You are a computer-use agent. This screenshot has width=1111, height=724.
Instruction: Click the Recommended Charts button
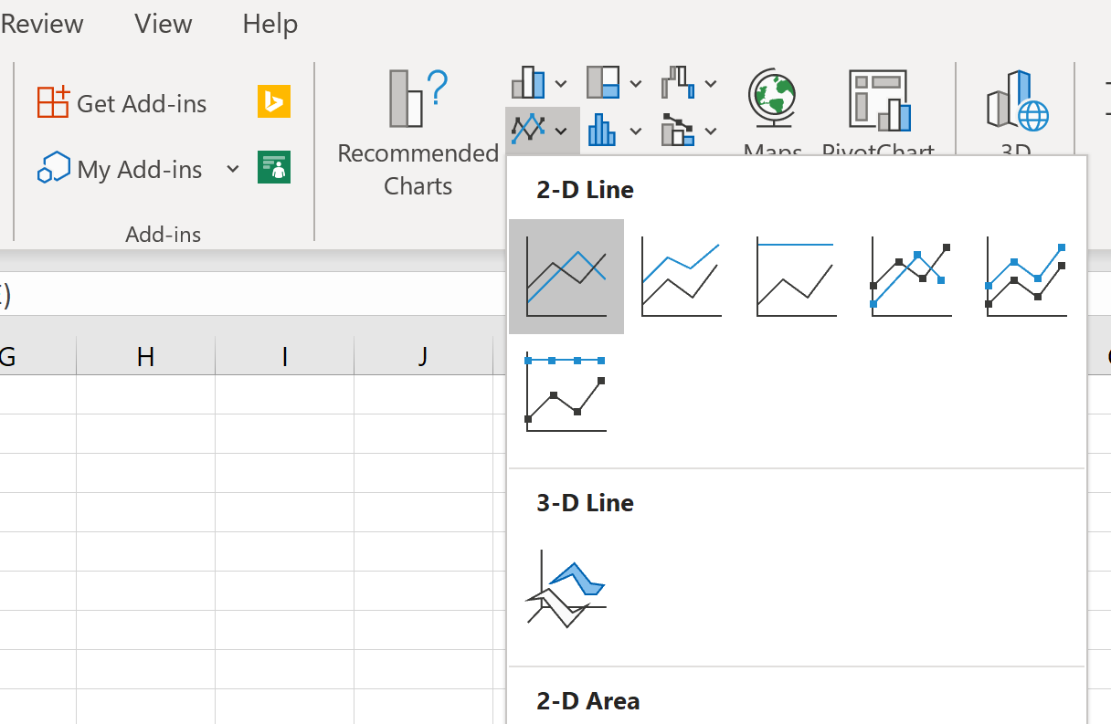[x=418, y=133]
